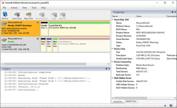Click the 'Version: 14.0.11' log line
This screenshot has height=108, width=177.
[22, 87]
